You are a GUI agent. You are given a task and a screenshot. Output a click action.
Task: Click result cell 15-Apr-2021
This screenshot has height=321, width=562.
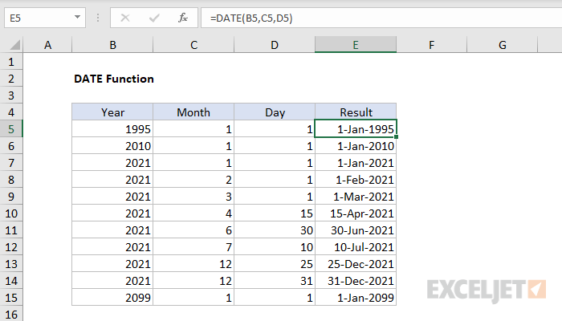click(x=355, y=213)
